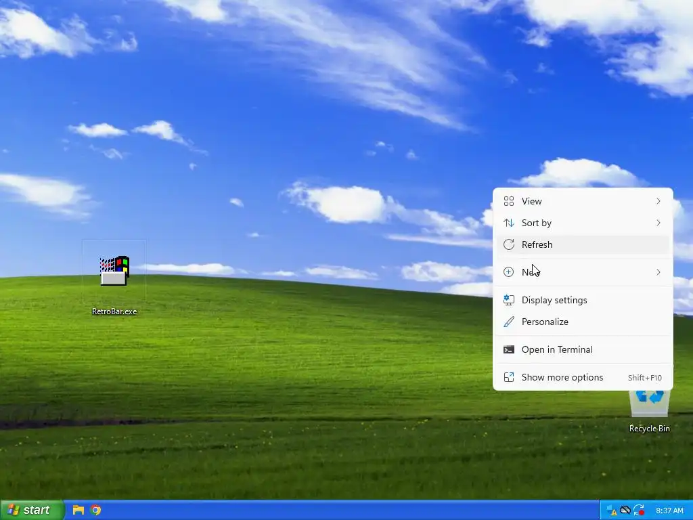Choose Refresh from the desktop context menu
Screen dimensions: 693x520
click(583, 244)
